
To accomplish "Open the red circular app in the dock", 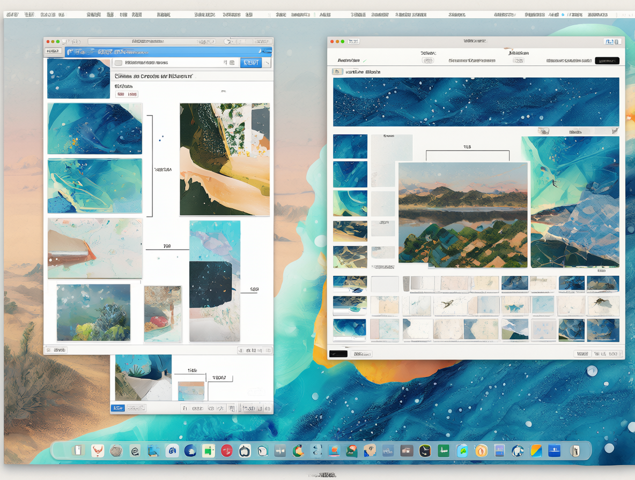I will [x=227, y=451].
